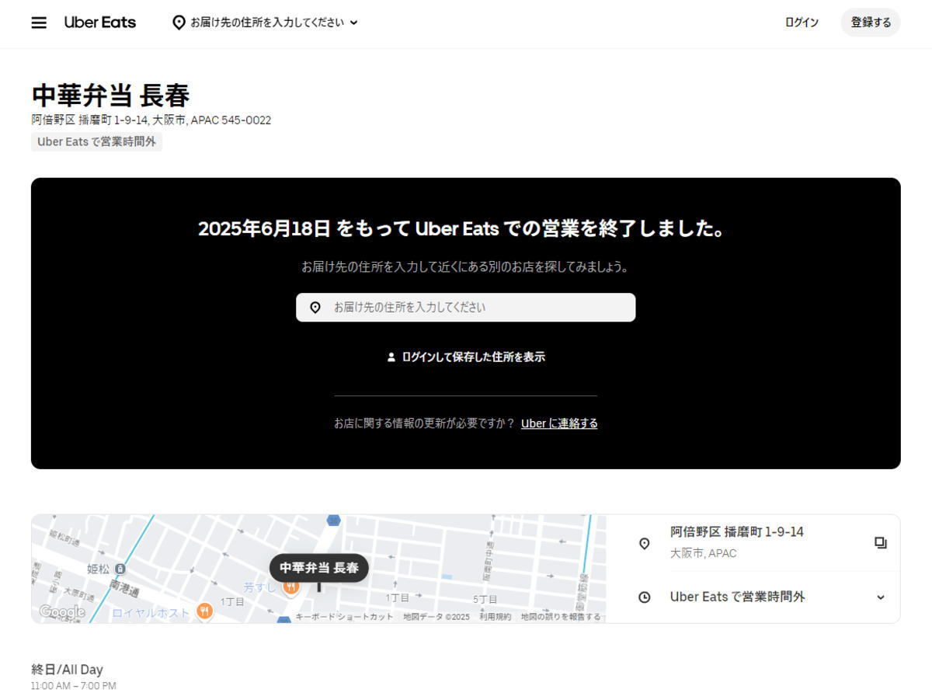Click ログインして保存した住所を表示 link
932x693 pixels.
tap(466, 357)
